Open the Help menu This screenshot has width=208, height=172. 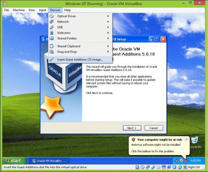(x=68, y=10)
